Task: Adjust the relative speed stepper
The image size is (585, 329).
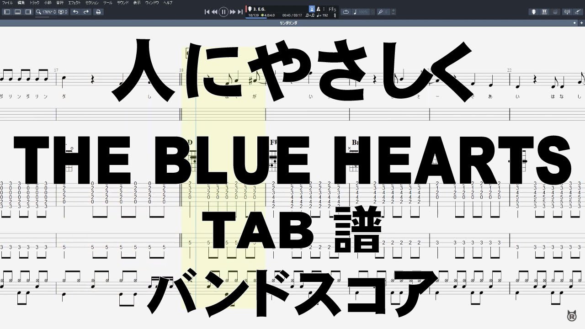Action: point(372,12)
